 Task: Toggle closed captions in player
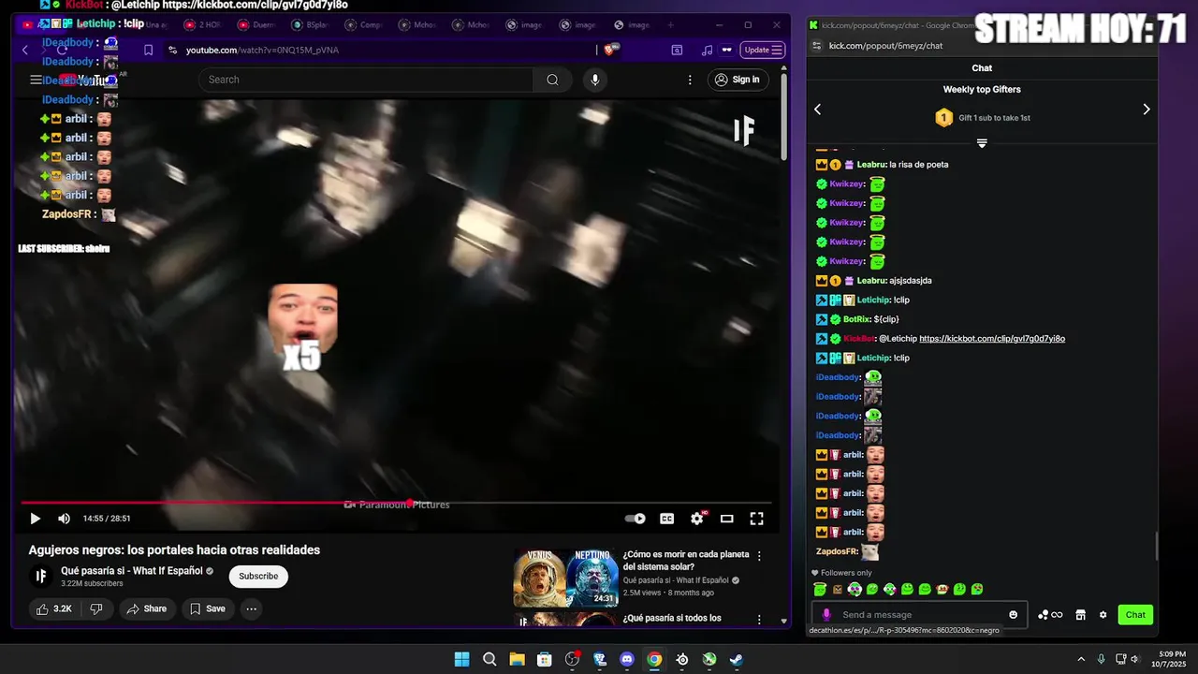(x=666, y=519)
